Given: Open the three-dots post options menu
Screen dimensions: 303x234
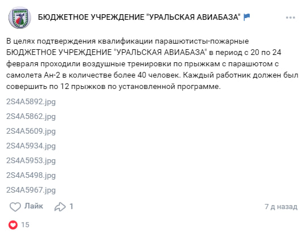Looking at the screenshot, I should 291,18.
